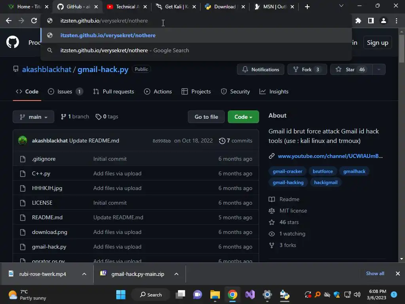This screenshot has height=304, width=405.
Task: Open the Chrome extensions puzzle icon
Action: point(358,21)
